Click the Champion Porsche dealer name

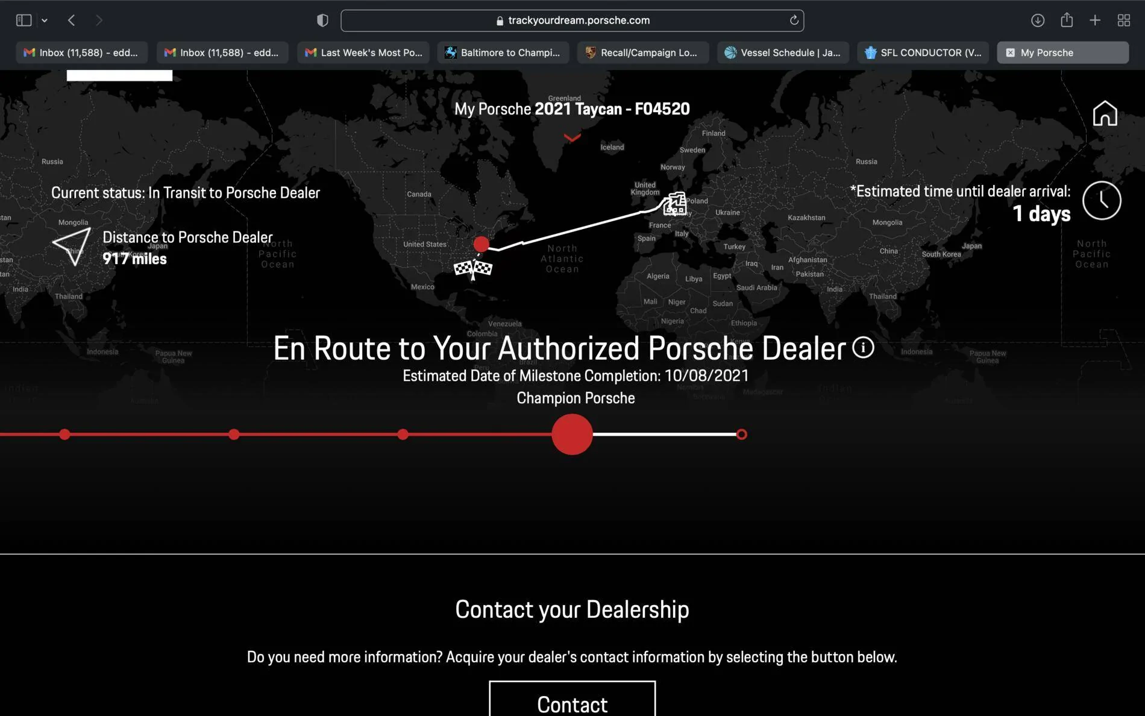pyautogui.click(x=576, y=398)
